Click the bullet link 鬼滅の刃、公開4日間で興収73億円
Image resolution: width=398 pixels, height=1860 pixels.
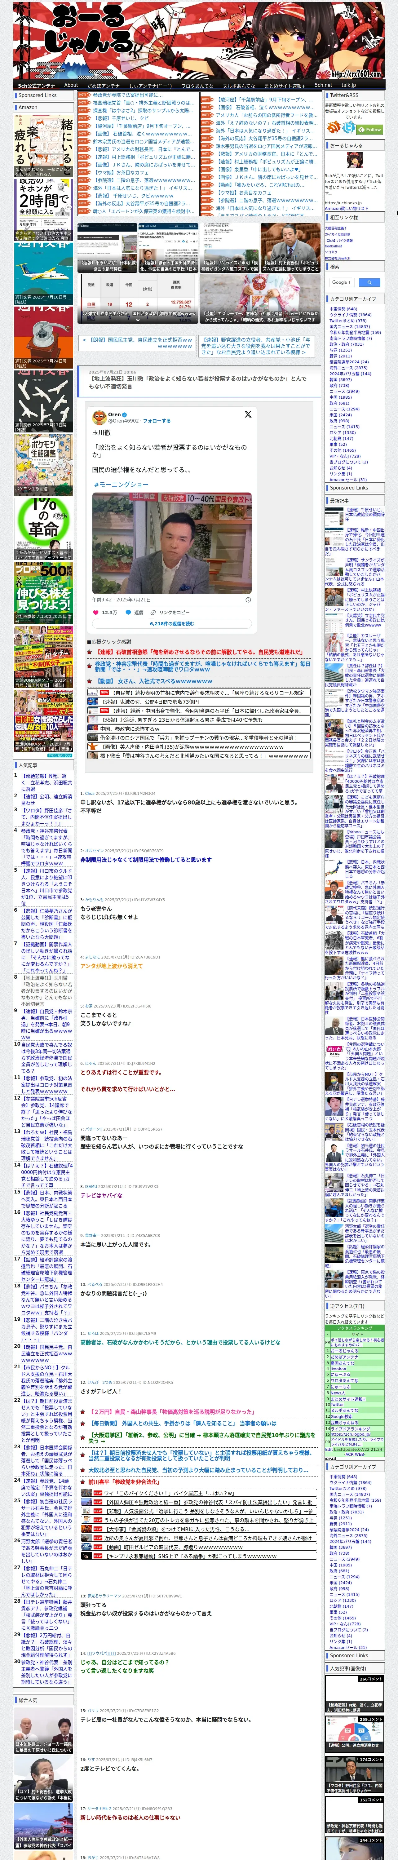198,702
